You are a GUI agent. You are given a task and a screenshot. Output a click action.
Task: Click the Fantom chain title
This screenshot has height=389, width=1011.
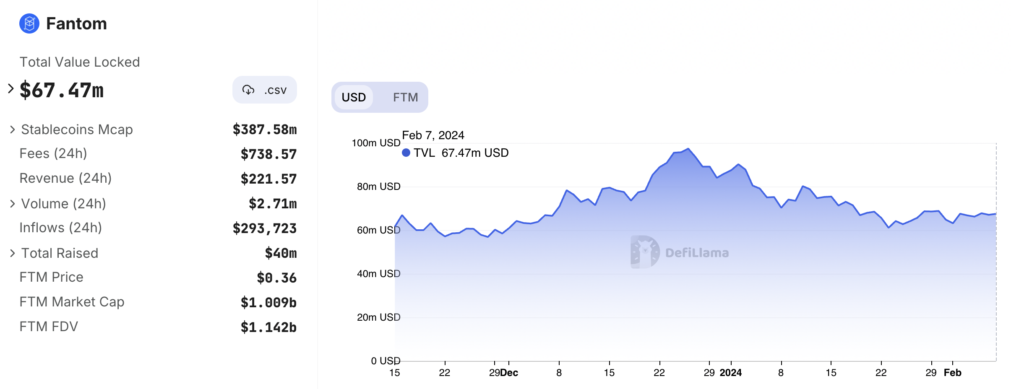tap(76, 23)
